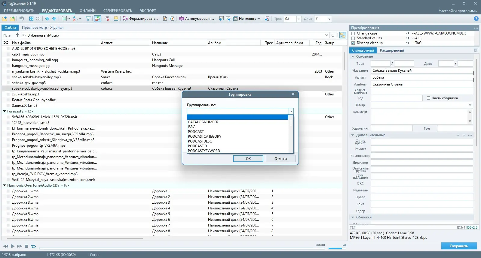Open the Предпросмотр - Журнал tab
481x258 pixels.
pyautogui.click(x=43, y=28)
